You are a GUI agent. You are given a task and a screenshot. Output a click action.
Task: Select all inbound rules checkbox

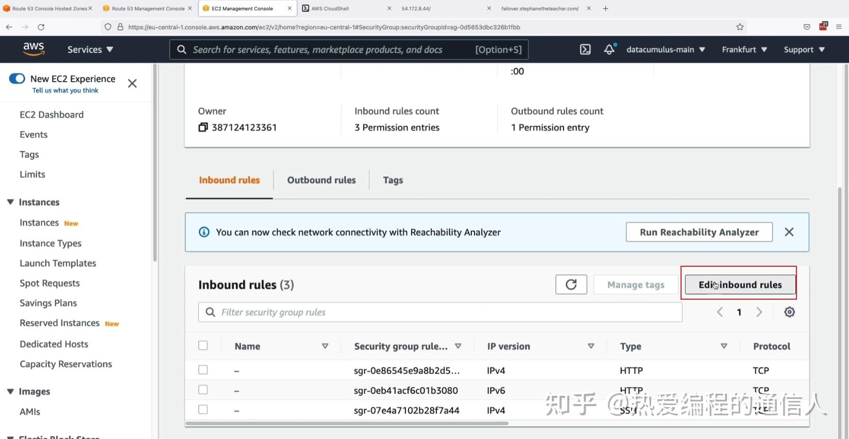203,345
